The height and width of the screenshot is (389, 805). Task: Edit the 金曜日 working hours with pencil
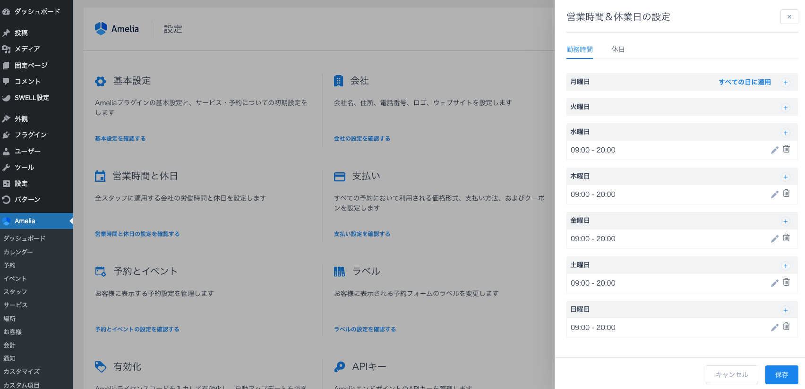point(774,239)
